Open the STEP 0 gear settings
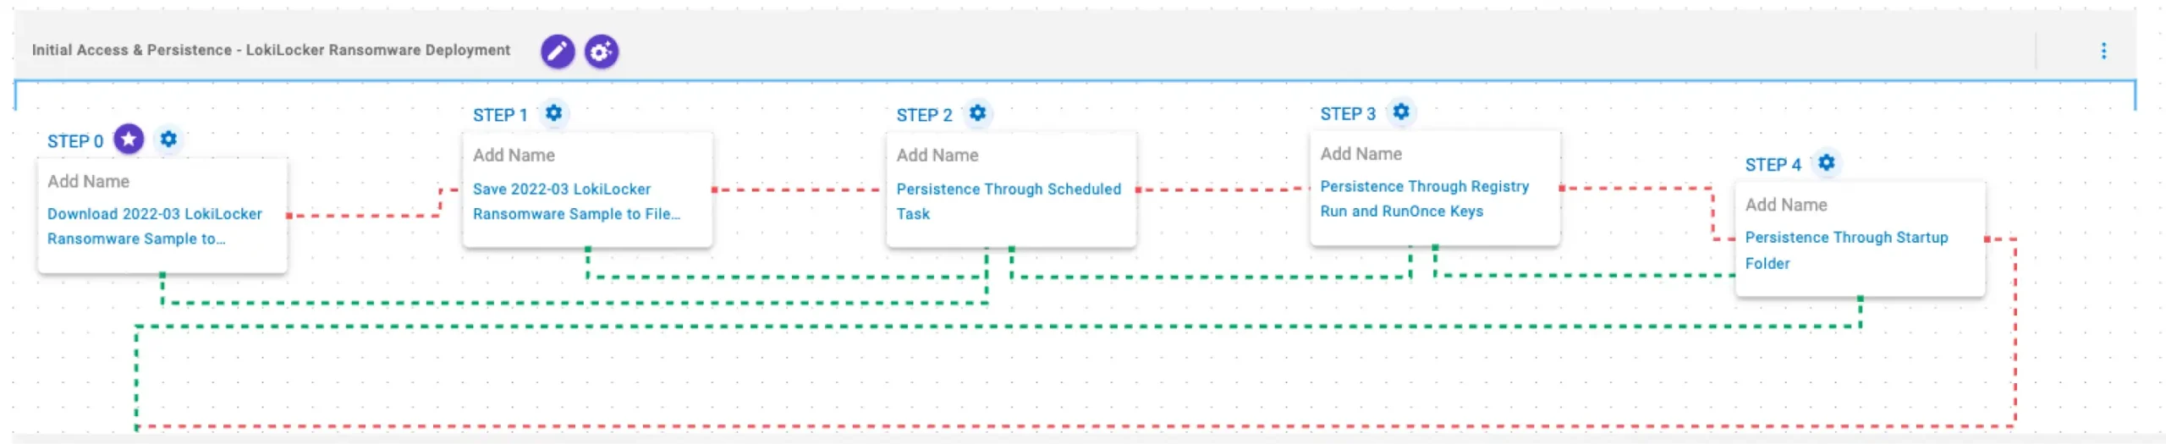 168,140
